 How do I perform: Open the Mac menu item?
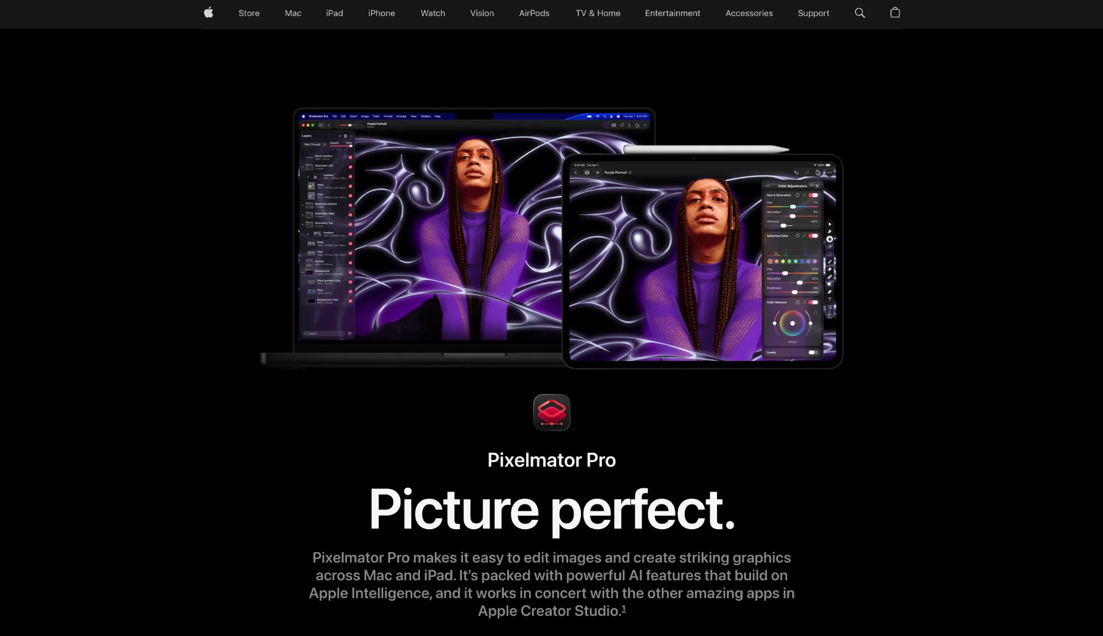293,13
